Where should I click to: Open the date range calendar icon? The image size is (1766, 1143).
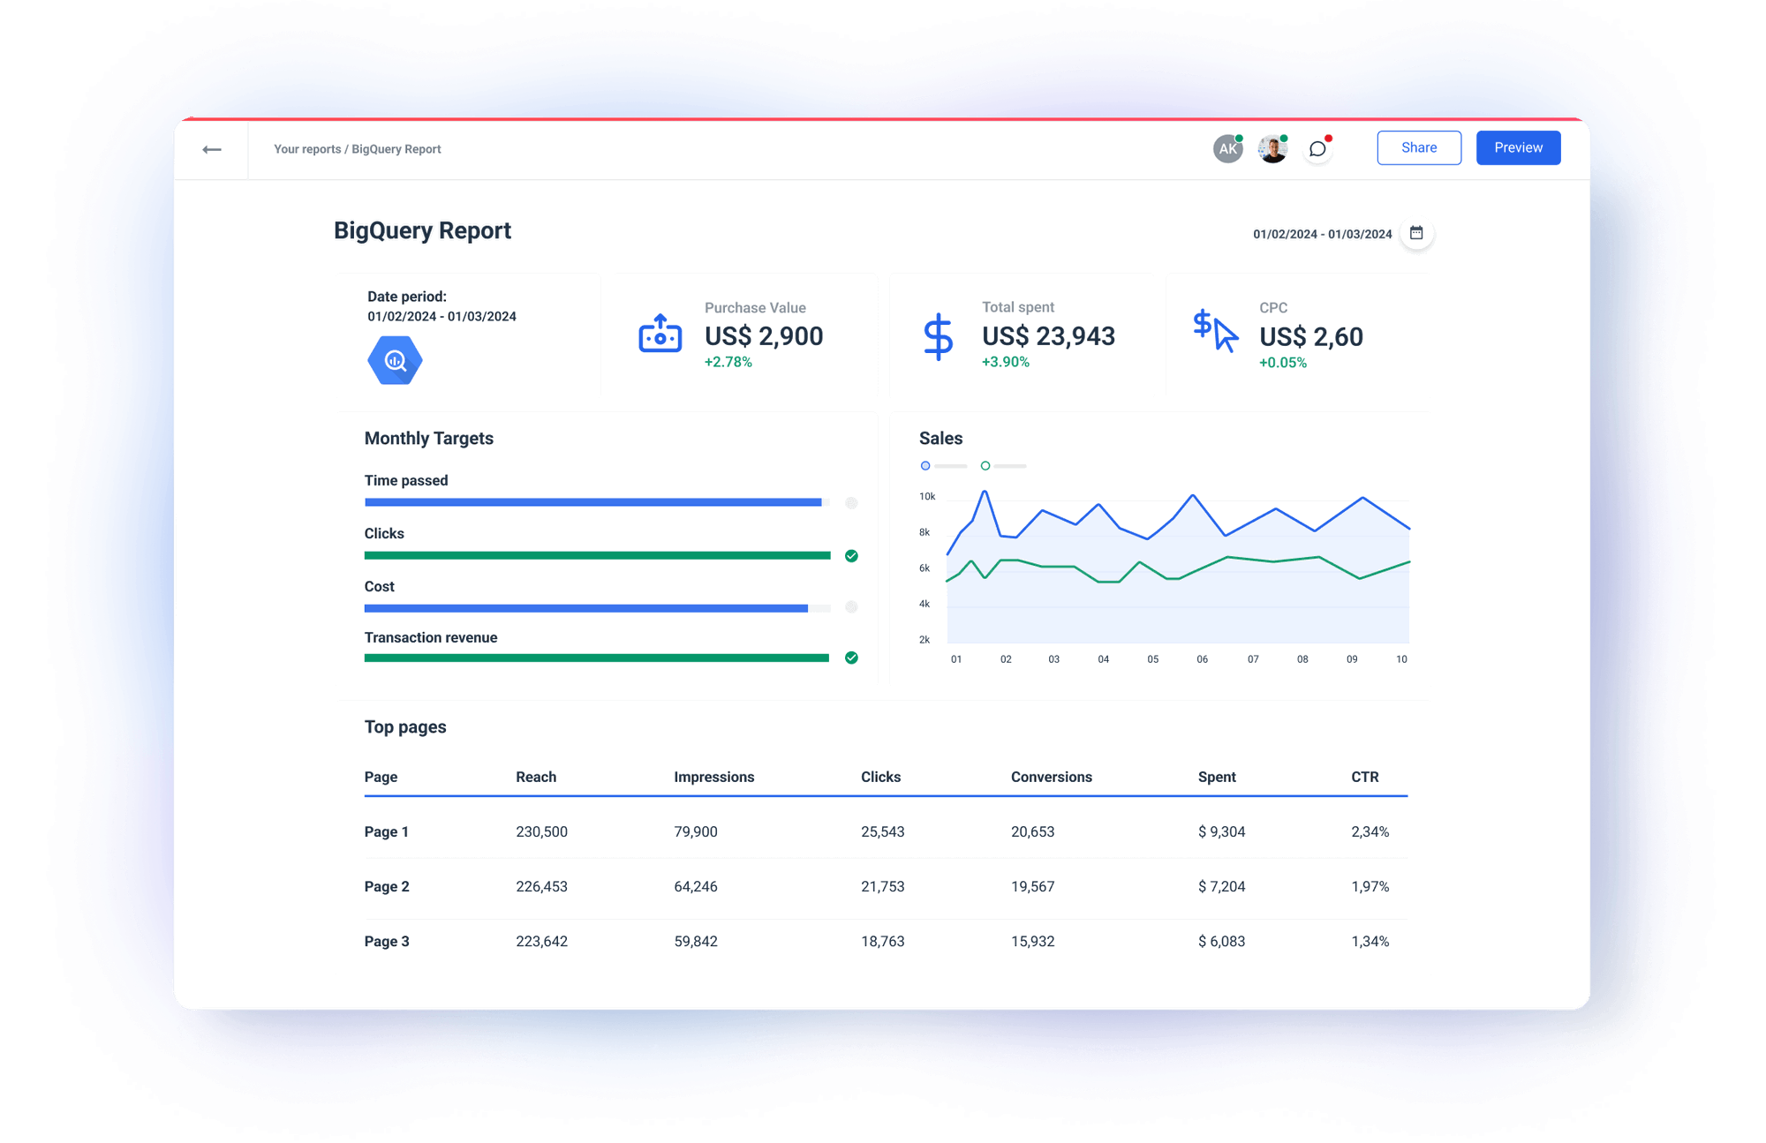(x=1416, y=232)
